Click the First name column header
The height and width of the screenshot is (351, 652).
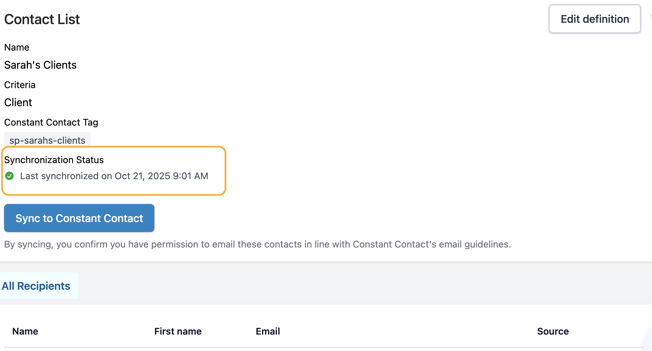click(x=178, y=331)
